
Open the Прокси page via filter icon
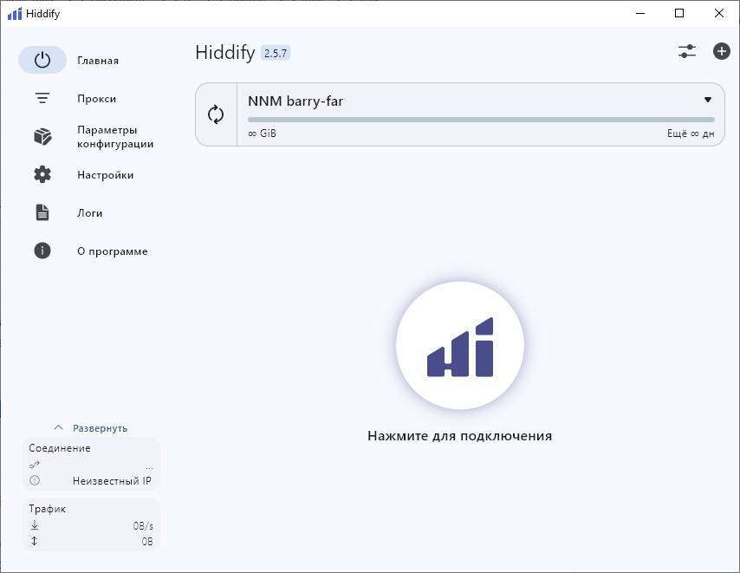pyautogui.click(x=42, y=99)
